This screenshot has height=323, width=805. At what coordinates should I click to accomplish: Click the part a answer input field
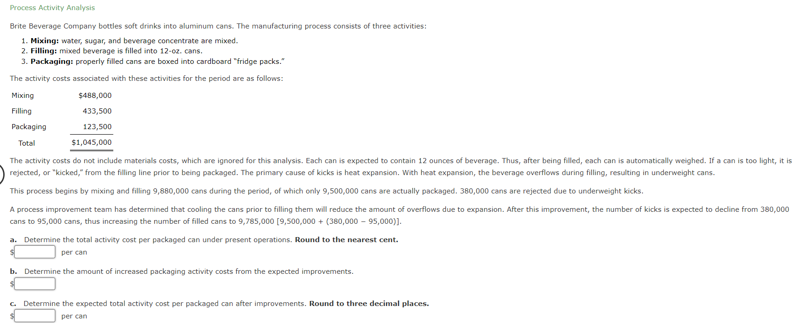coord(34,252)
